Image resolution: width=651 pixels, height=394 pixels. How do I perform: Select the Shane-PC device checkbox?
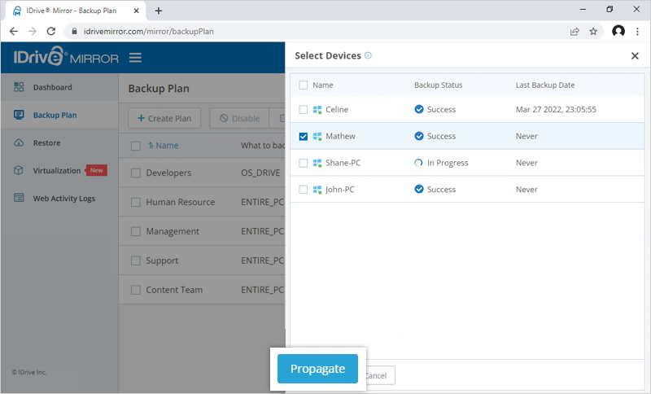pos(304,163)
